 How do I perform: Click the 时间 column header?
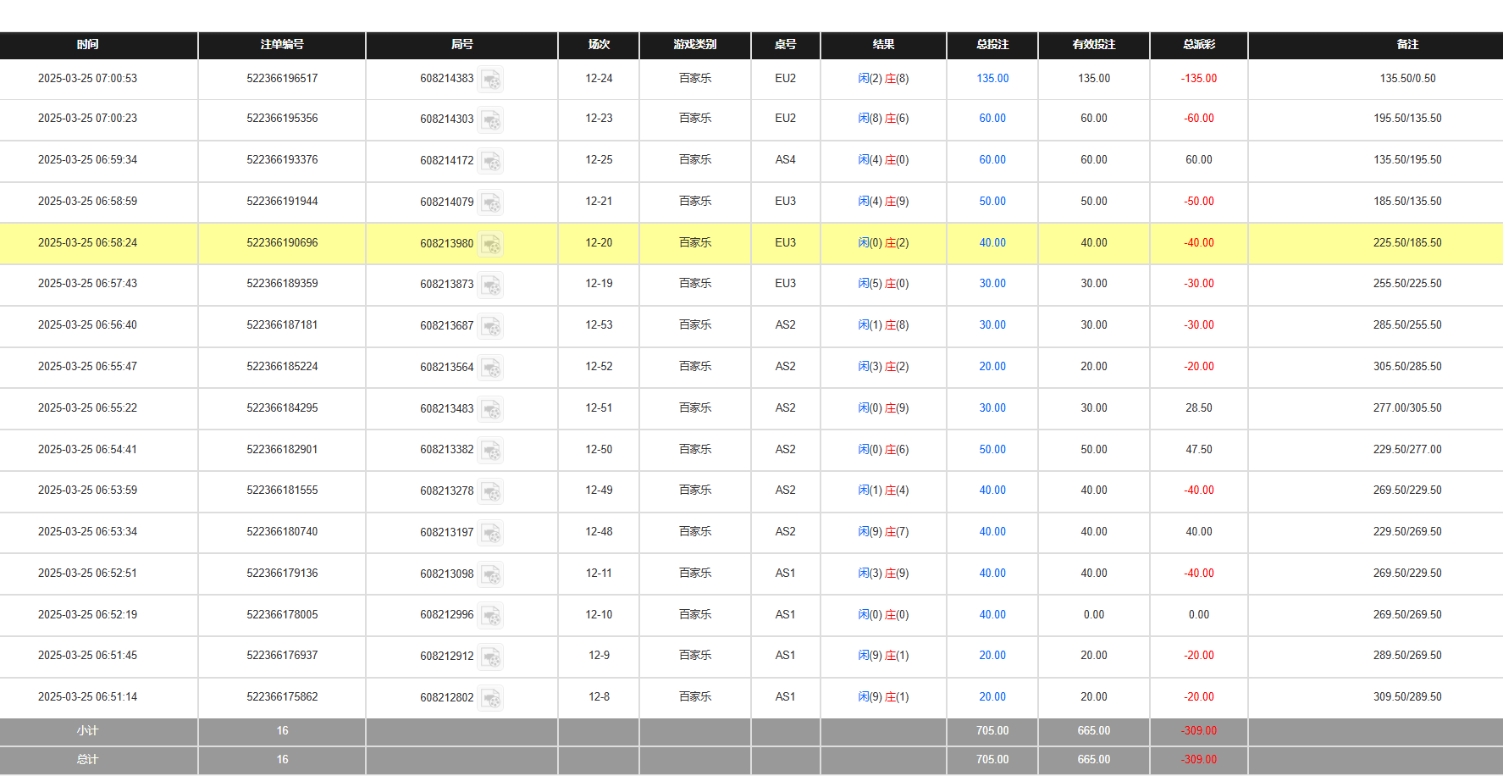coord(87,45)
